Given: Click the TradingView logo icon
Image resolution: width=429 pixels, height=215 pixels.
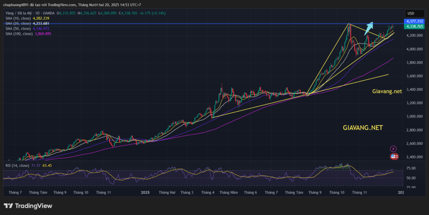Looking at the screenshot, I should coord(8,206).
